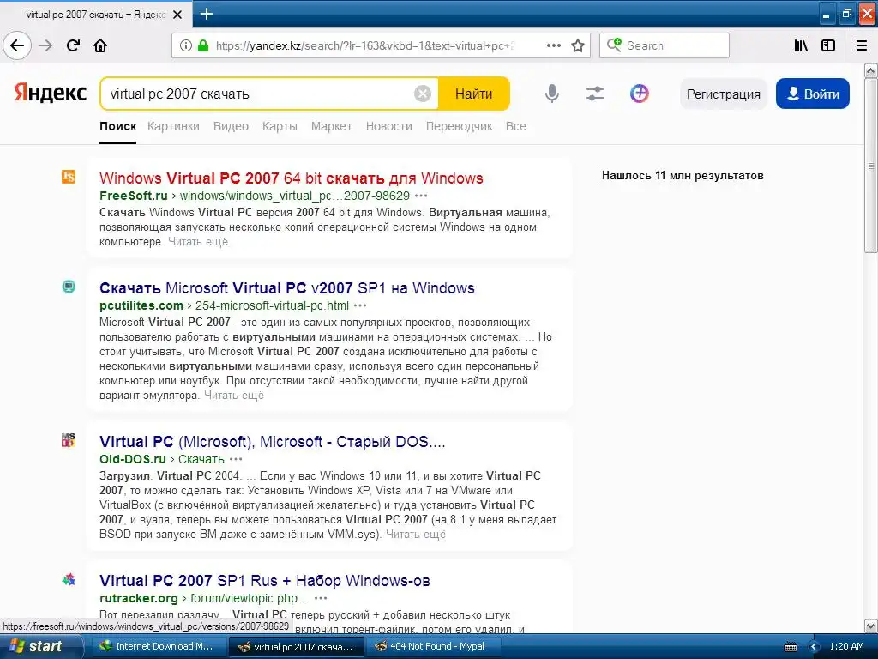Open the Переводчик tab
Image resolution: width=878 pixels, height=659 pixels.
(x=460, y=126)
